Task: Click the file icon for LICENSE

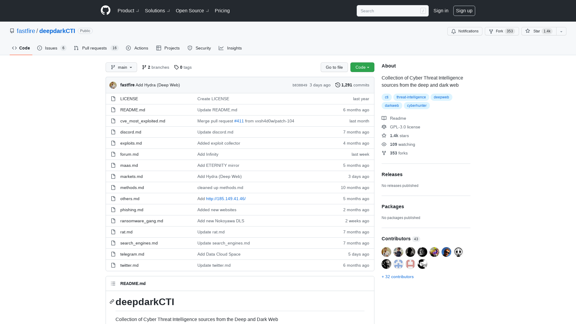Action: pos(113,99)
